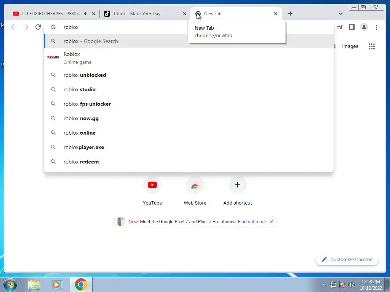Click the Google G icon in omnibox
Viewport: 390px width, 292px height.
tap(53, 27)
